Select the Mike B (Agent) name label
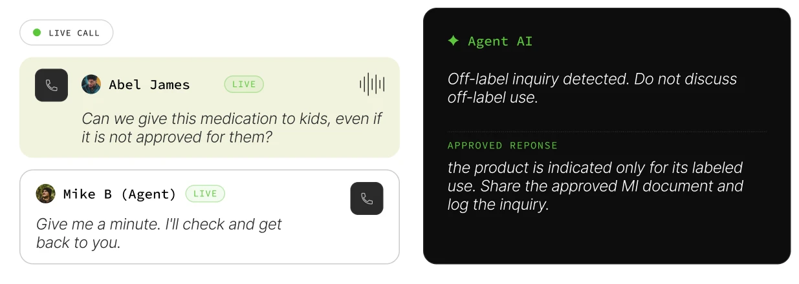The height and width of the screenshot is (284, 799). 120,194
